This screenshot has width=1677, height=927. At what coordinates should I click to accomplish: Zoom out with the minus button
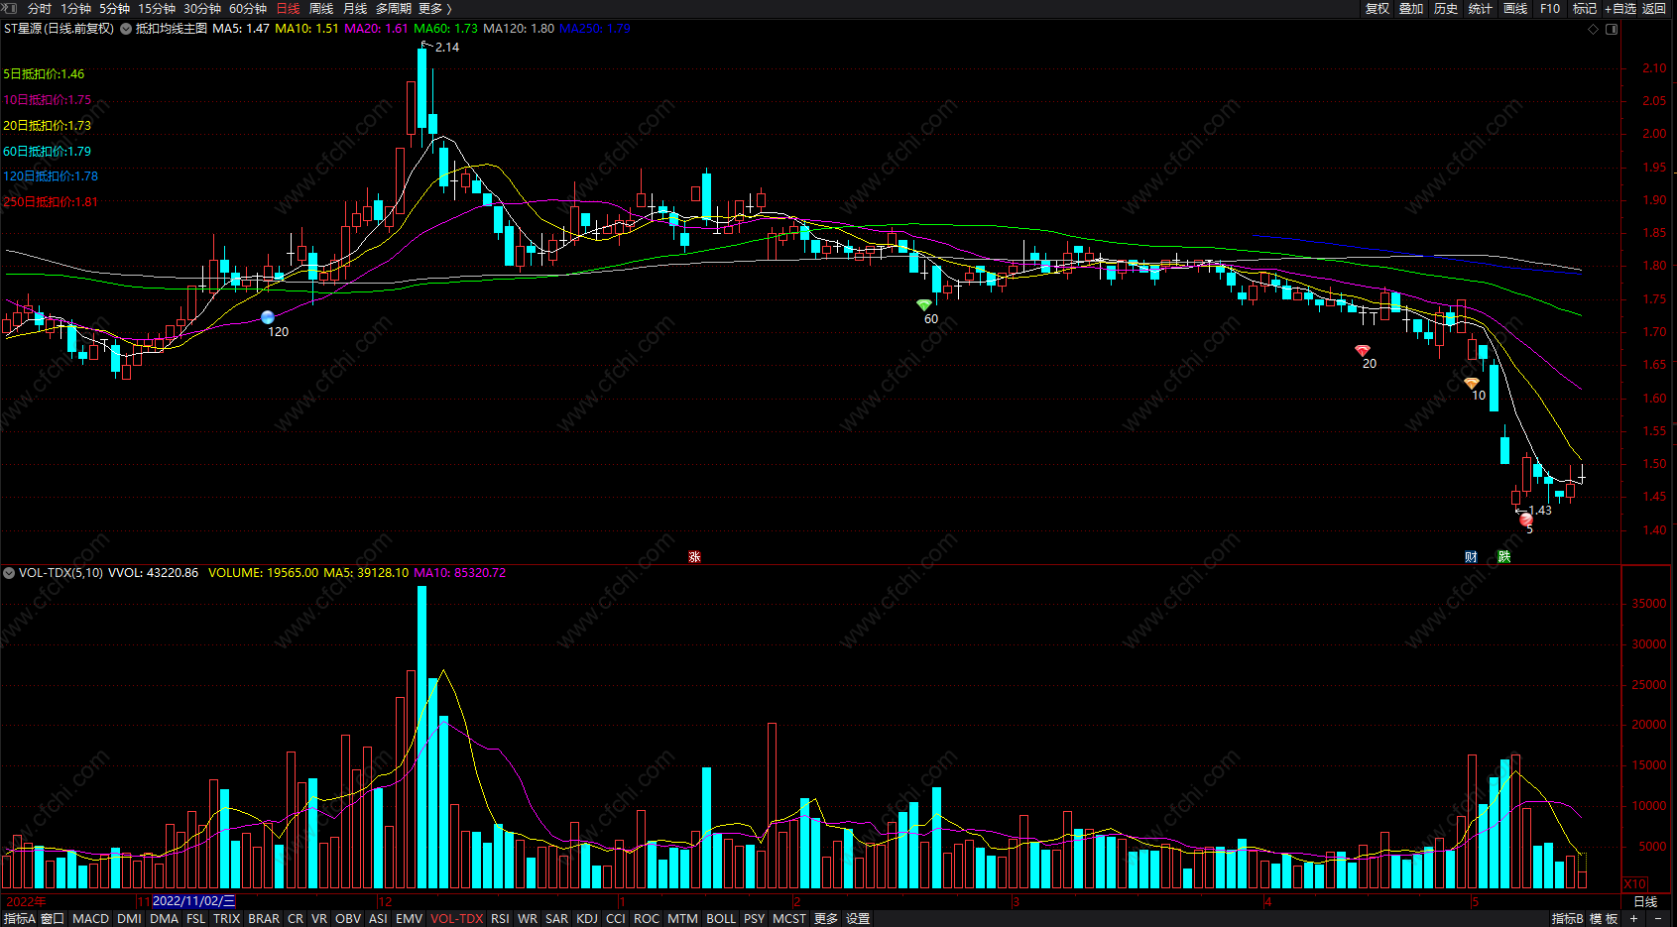(1657, 919)
